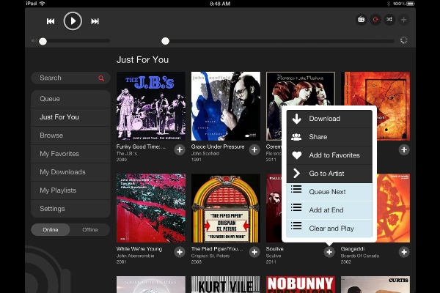Image resolution: width=440 pixels, height=293 pixels.
Task: Open Geogaddi album cover
Action: [393, 208]
